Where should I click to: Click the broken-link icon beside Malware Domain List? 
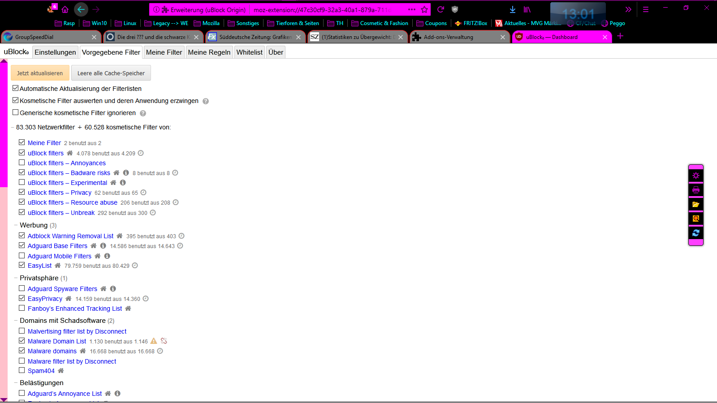164,341
